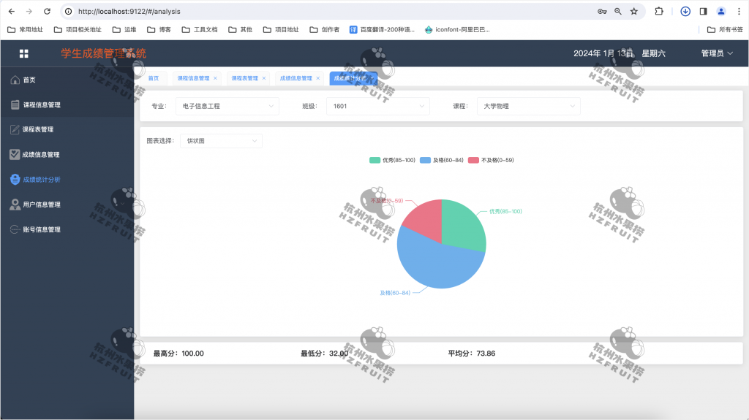The height and width of the screenshot is (420, 749).
Task: Open 其他 bookmark folder
Action: coord(240,30)
